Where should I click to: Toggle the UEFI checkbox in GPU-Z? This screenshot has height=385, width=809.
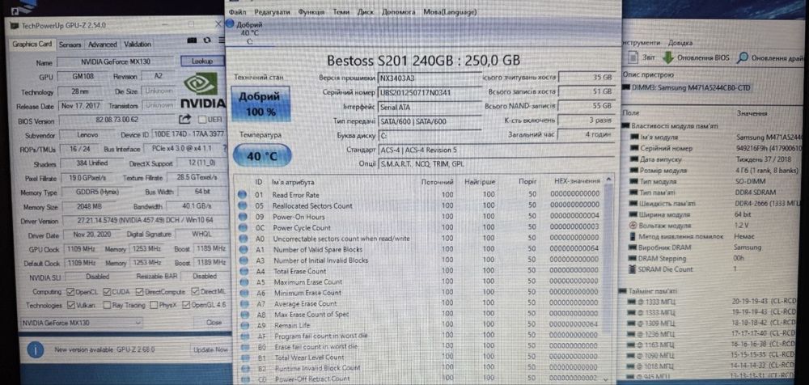(203, 120)
